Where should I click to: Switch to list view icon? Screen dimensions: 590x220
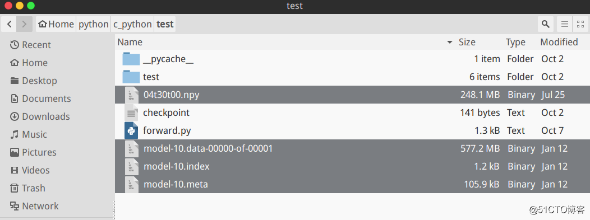(564, 25)
